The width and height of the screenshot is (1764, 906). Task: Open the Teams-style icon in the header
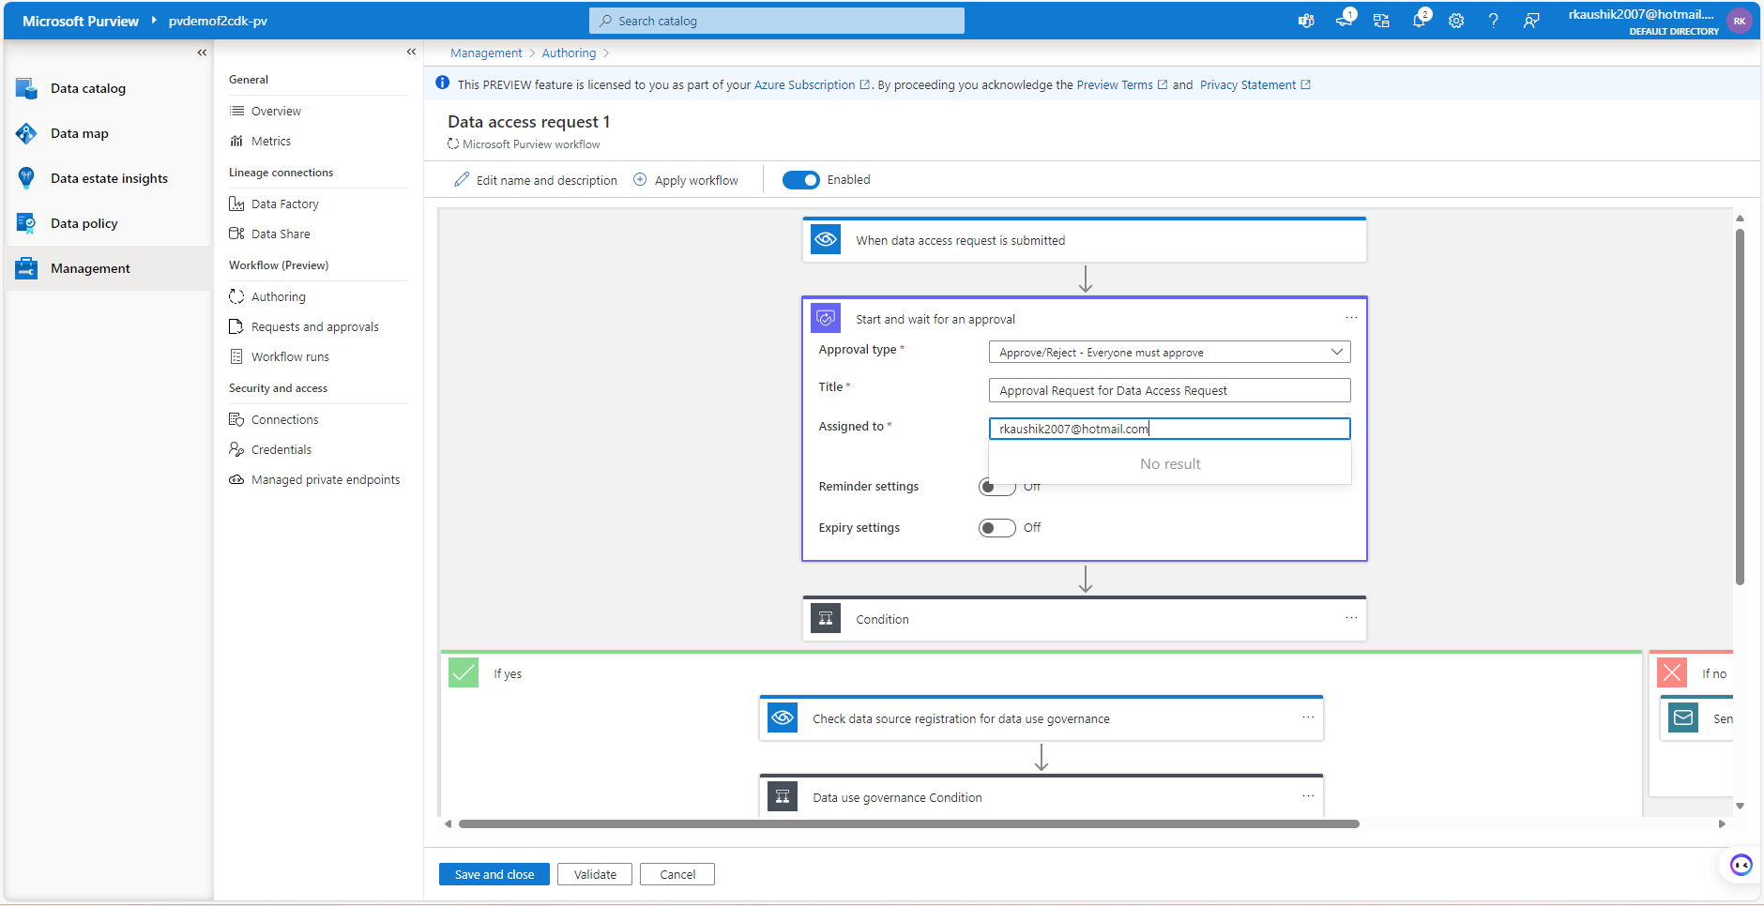[x=1306, y=21]
